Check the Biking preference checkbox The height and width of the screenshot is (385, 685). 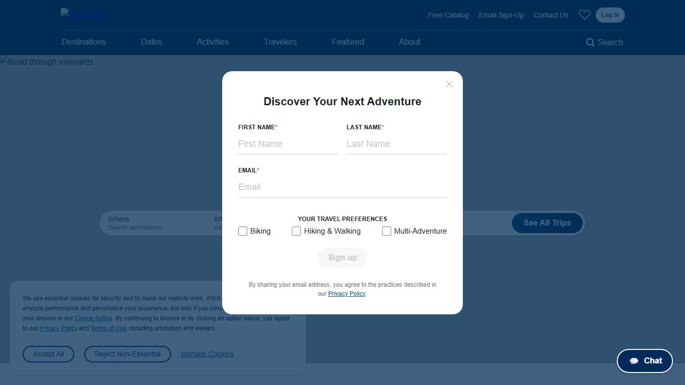(x=243, y=231)
